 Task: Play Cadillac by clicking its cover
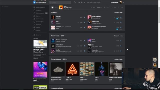[x=53, y=51]
